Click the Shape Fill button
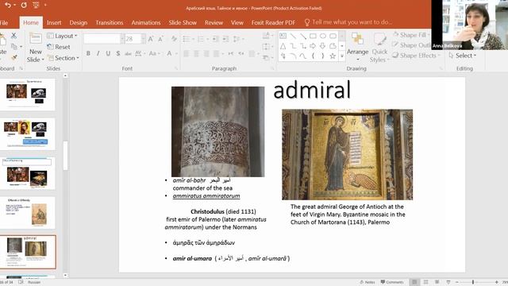This screenshot has height=286, width=508. (411, 35)
